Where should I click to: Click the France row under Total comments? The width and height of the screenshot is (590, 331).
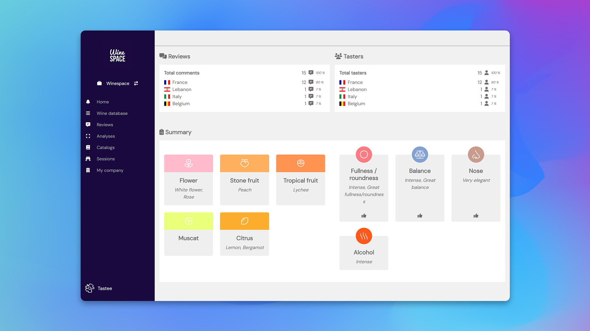coord(180,82)
